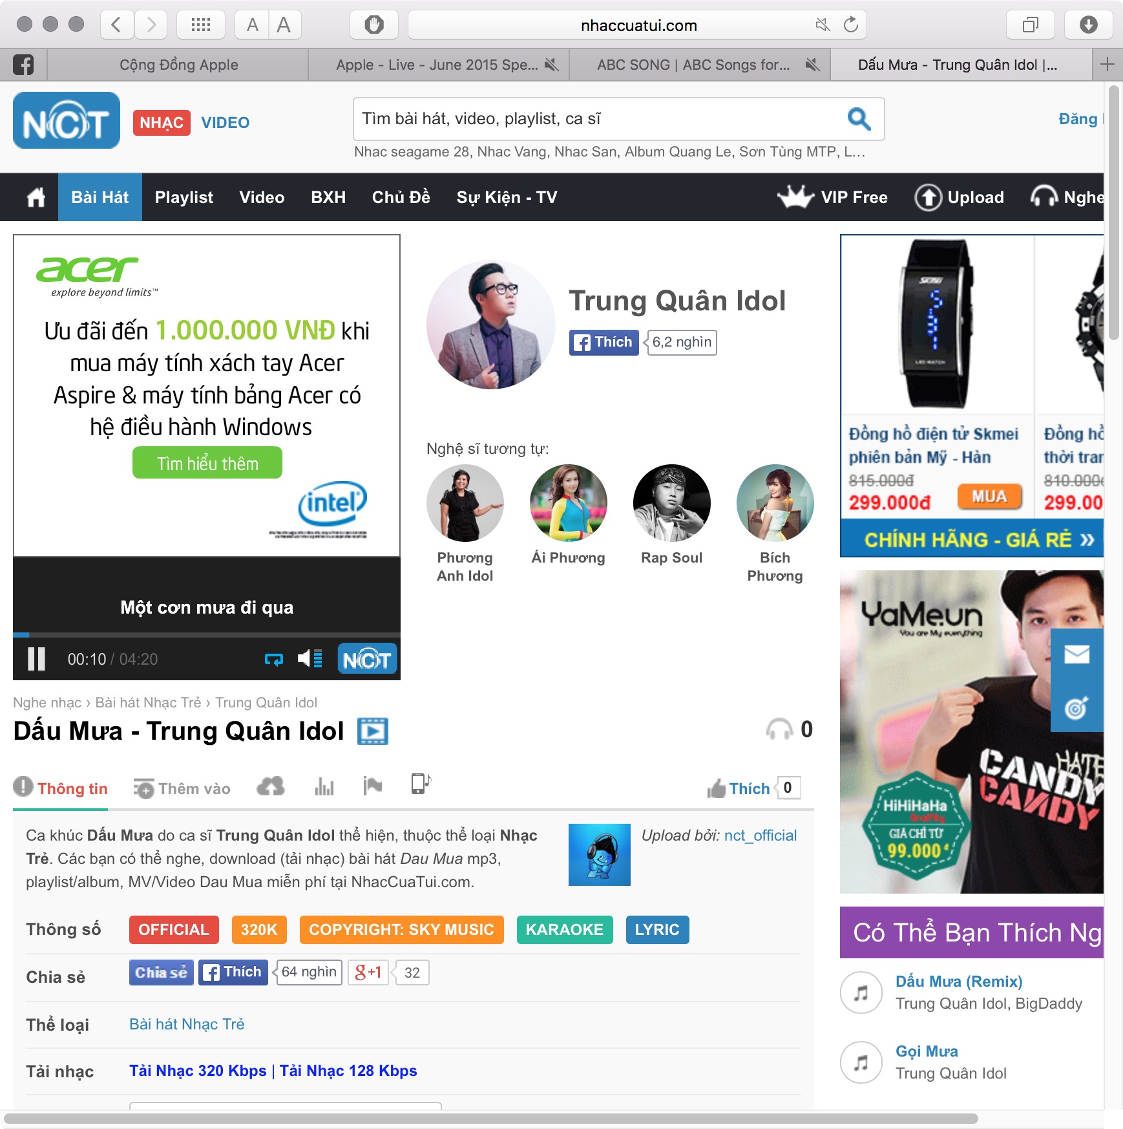Click the search input field

pyautogui.click(x=594, y=119)
